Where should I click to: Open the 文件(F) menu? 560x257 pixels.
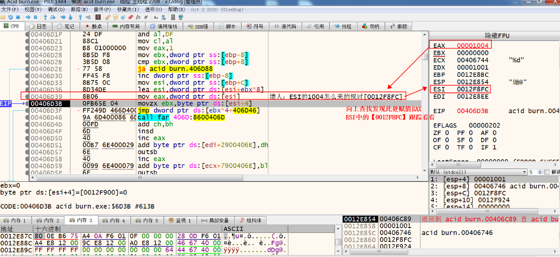click(x=10, y=9)
